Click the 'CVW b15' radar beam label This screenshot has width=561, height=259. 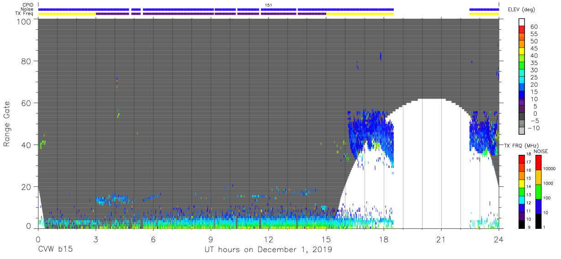pyautogui.click(x=55, y=250)
